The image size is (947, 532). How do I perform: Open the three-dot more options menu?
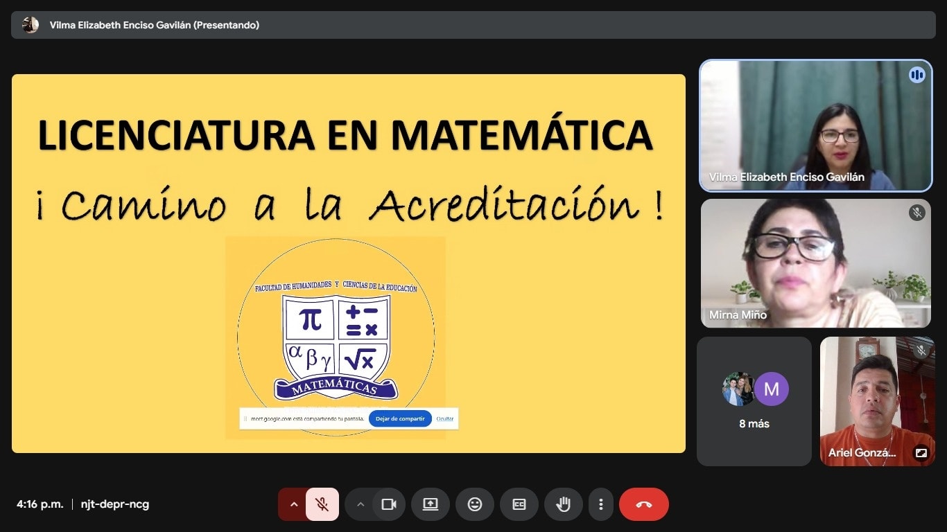(601, 504)
